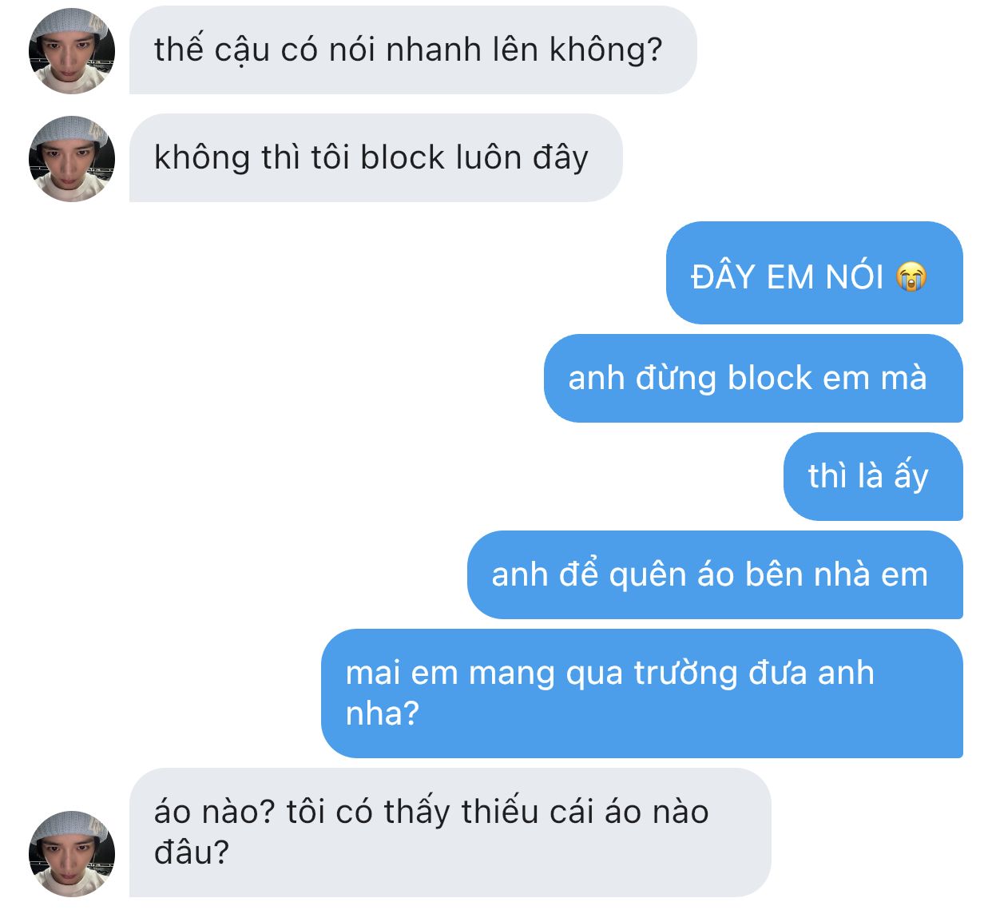The height and width of the screenshot is (914, 992).
Task: Click the word "ĐÂY" in the uppercase message
Action: click(724, 277)
